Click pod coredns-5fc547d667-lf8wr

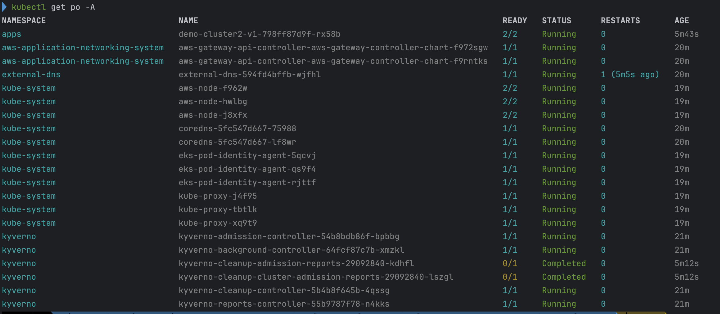[x=237, y=142]
